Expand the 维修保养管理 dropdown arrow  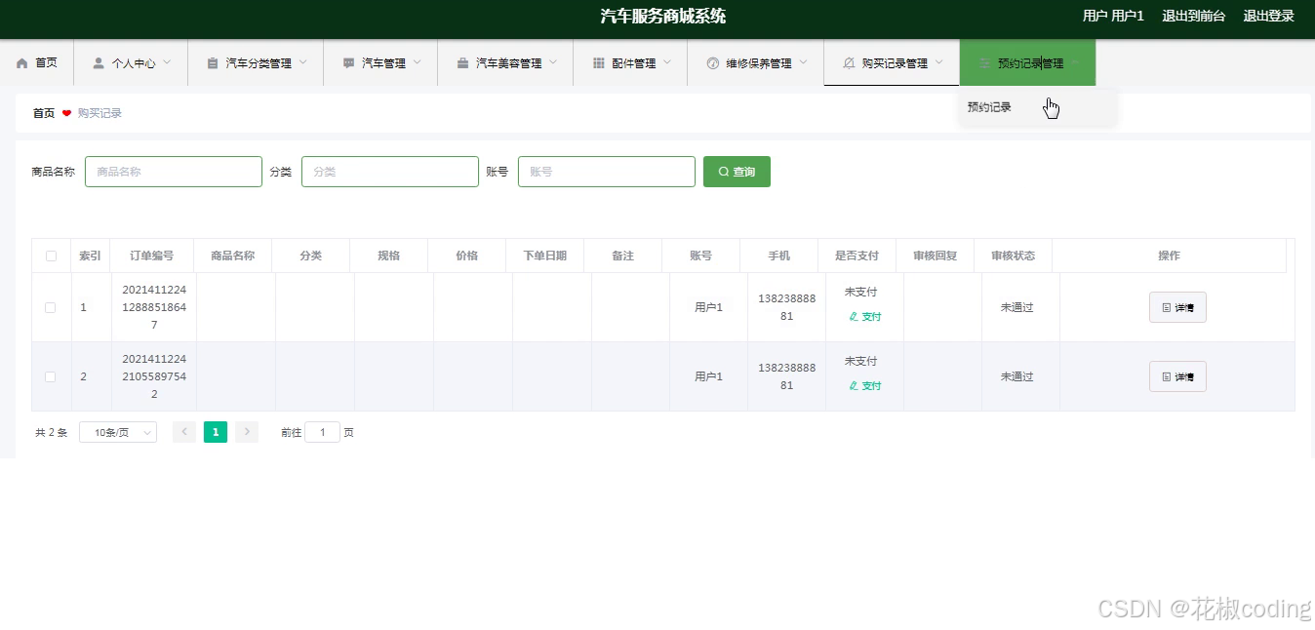tap(803, 62)
